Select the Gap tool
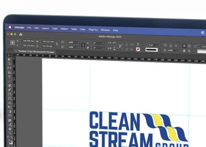The image size is (206, 147). click(9, 68)
